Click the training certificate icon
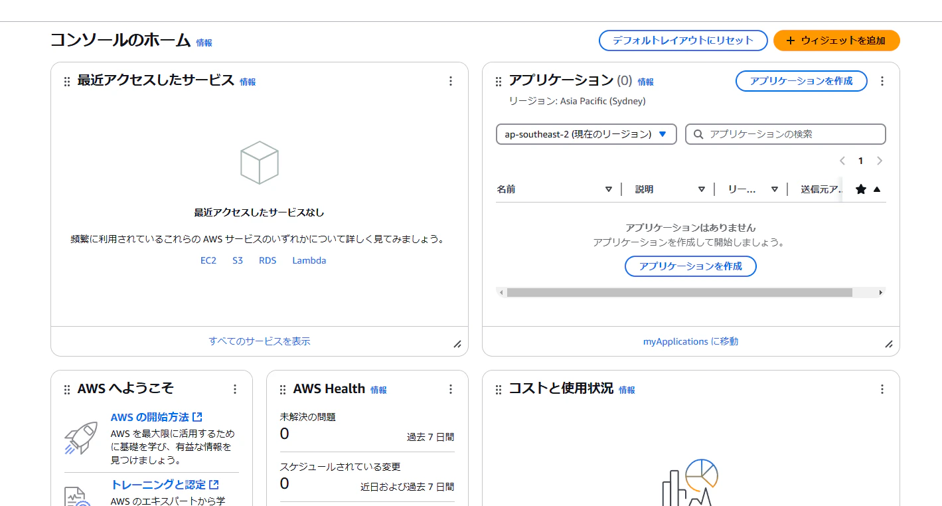942x506 pixels. click(x=78, y=497)
